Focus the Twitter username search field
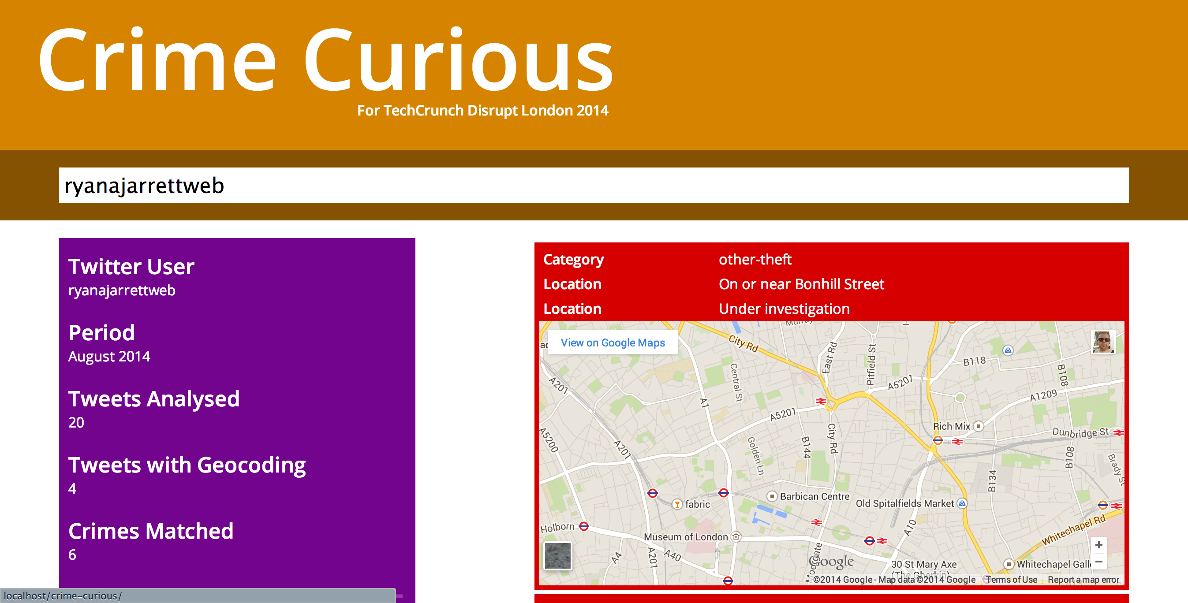Screen dimensions: 1188x603 point(594,185)
